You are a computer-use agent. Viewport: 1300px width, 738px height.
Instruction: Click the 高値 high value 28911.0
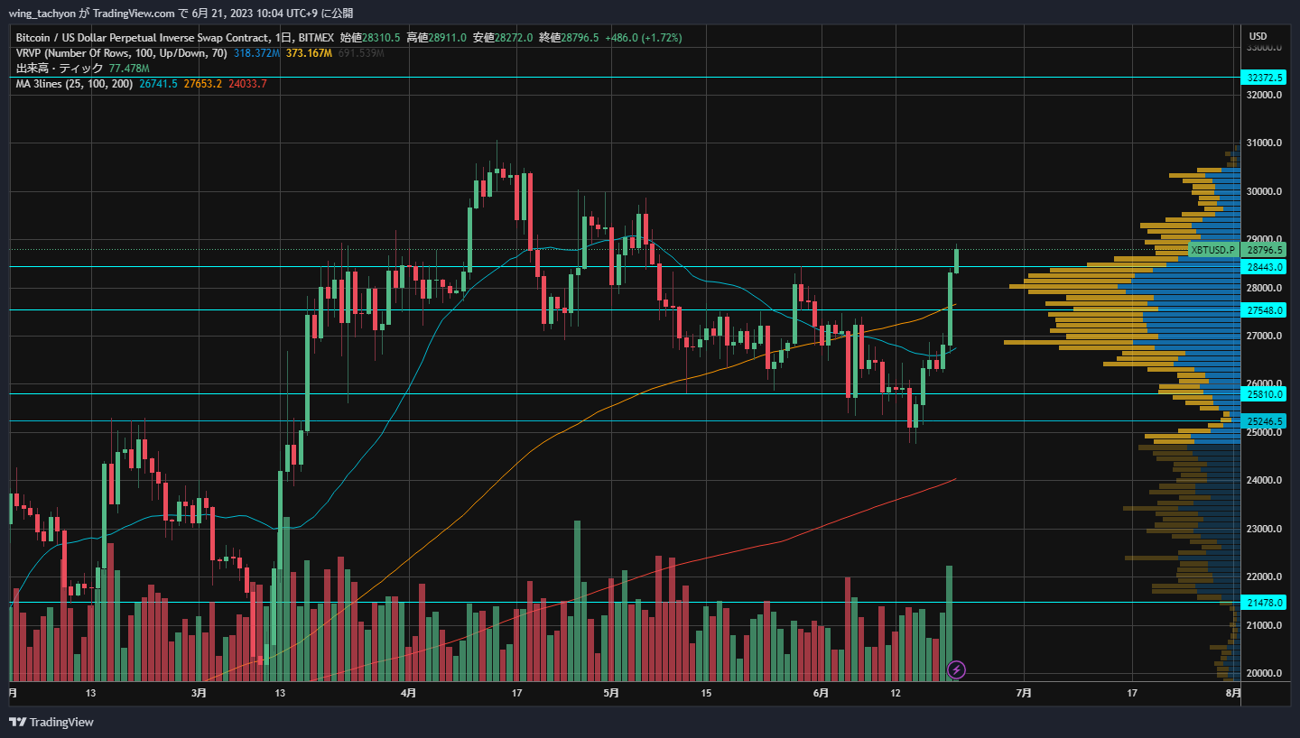pyautogui.click(x=447, y=38)
